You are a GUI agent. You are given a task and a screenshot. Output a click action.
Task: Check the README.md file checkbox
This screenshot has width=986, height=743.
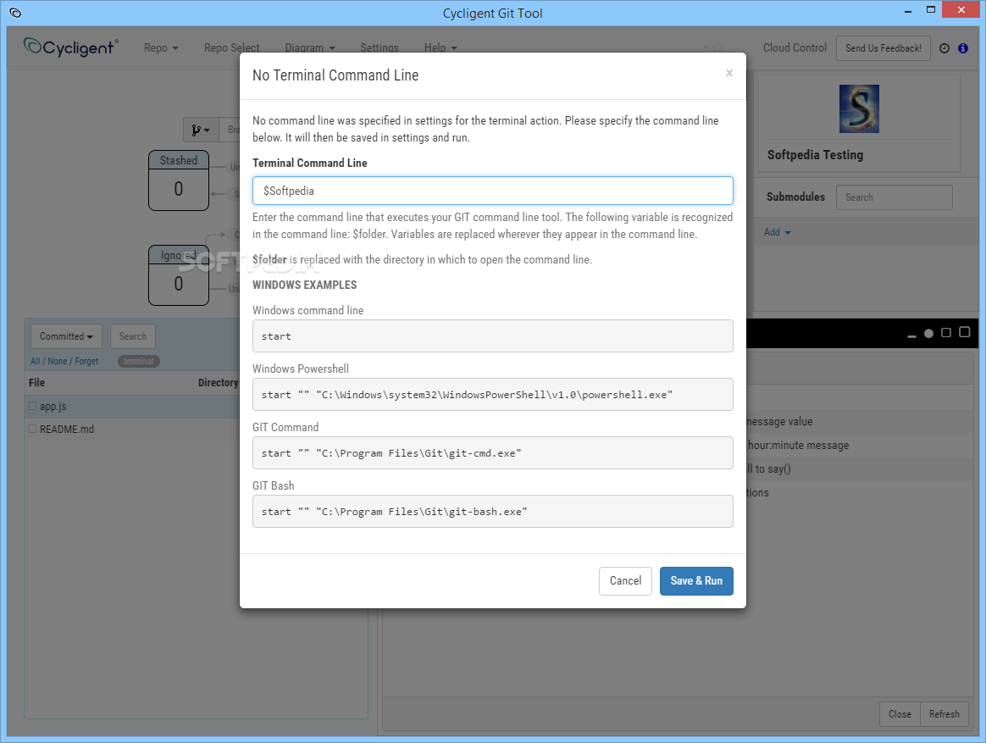point(32,429)
